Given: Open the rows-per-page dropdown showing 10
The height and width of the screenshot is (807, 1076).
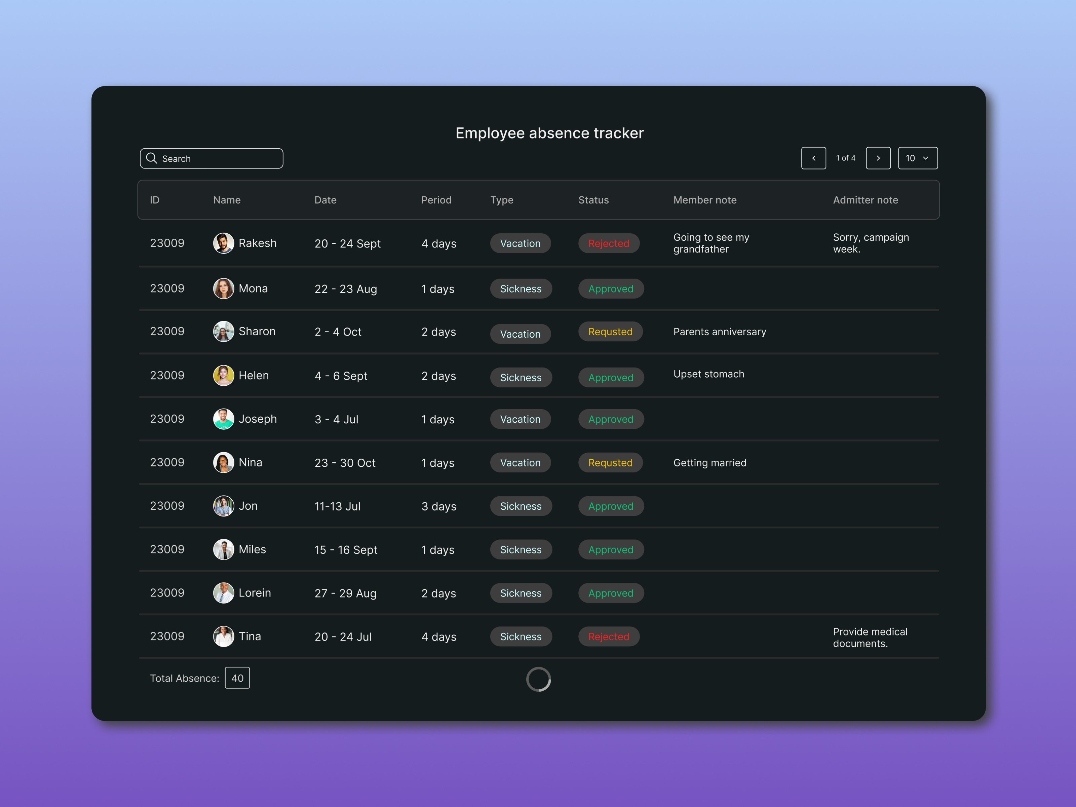Looking at the screenshot, I should click(x=917, y=158).
